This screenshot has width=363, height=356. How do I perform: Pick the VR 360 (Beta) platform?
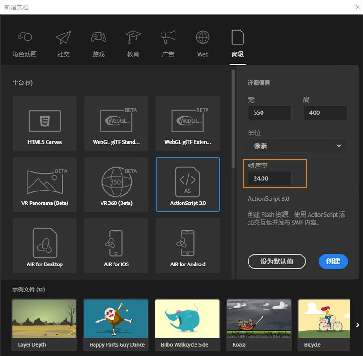[x=116, y=185]
